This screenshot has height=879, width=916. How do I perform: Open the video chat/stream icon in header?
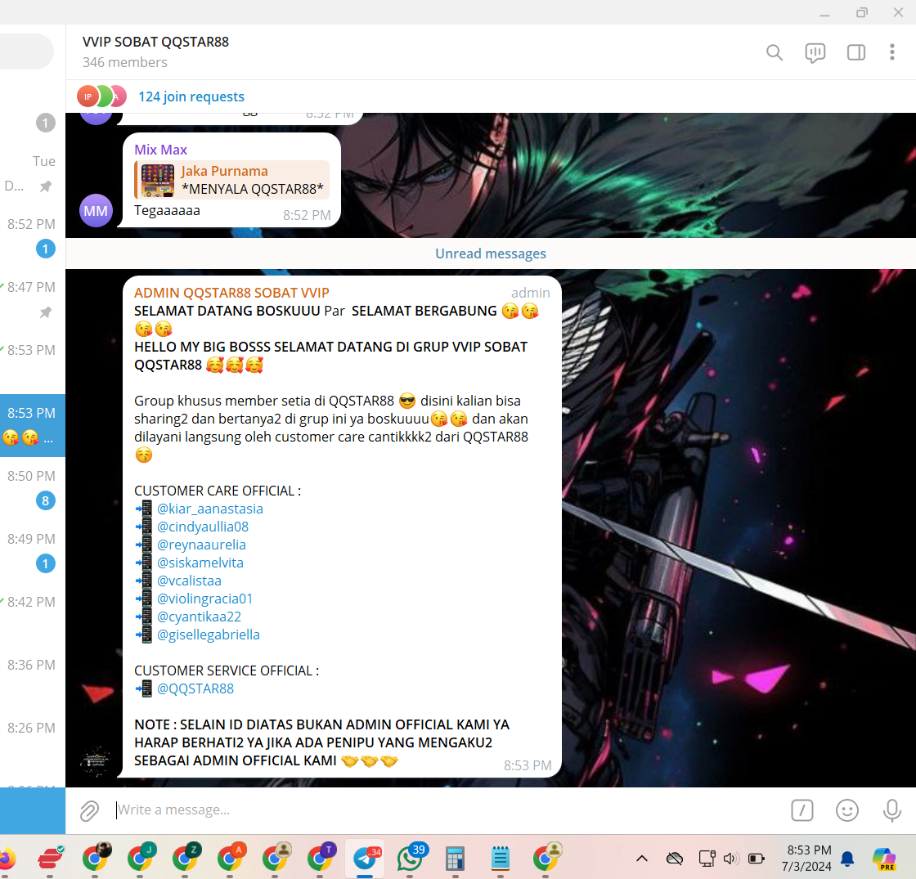coord(815,52)
